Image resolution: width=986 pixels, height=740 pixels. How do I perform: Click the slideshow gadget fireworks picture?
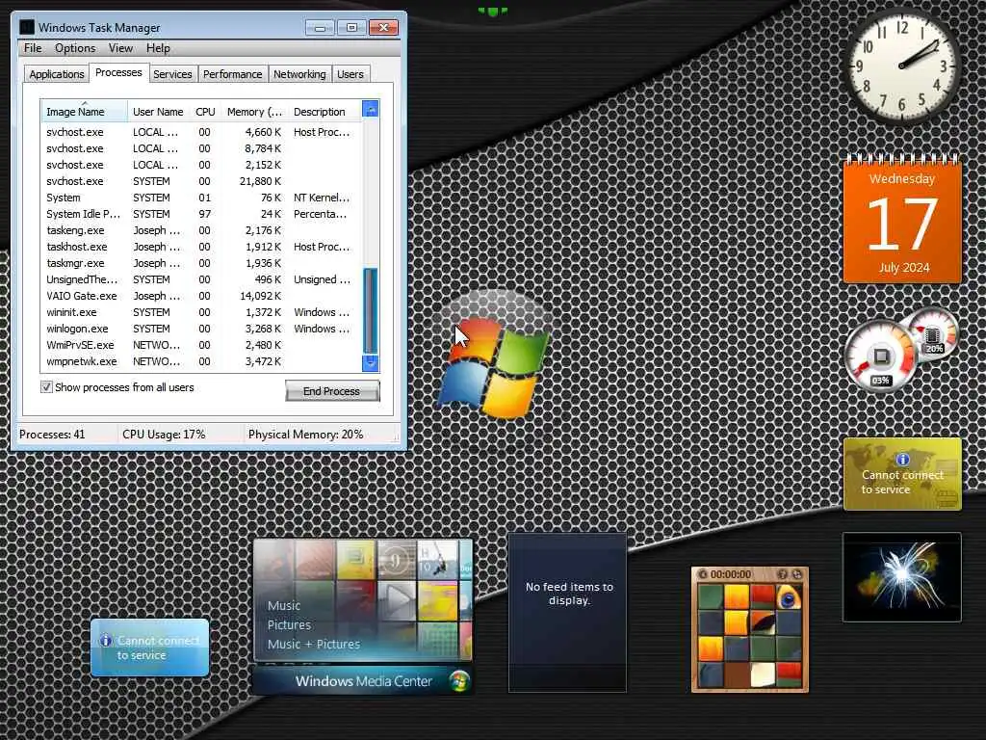[901, 577]
